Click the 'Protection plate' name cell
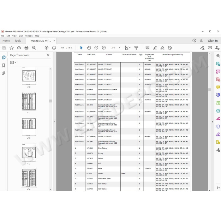The width and height of the screenshot is (221, 221). click(109, 179)
